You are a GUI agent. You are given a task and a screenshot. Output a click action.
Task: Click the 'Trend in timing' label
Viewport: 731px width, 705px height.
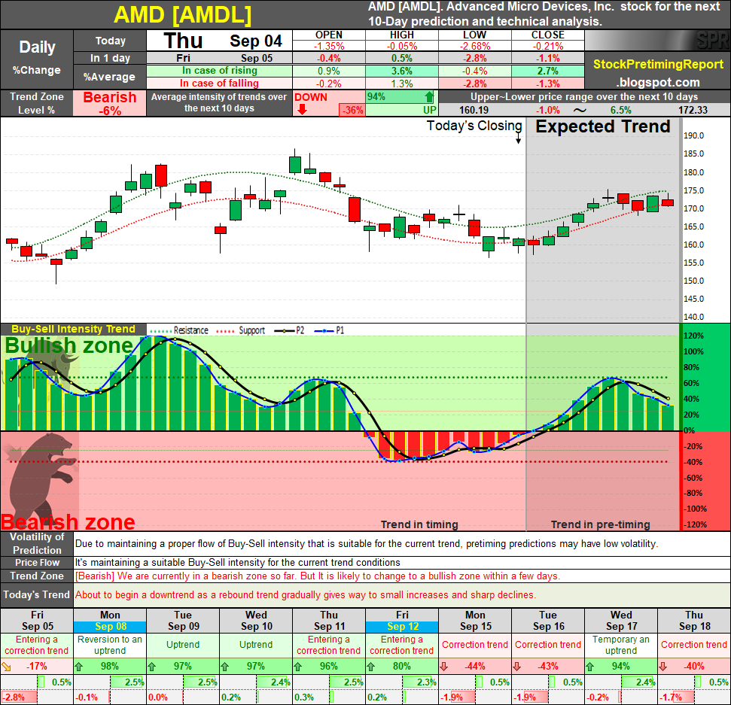(x=419, y=524)
